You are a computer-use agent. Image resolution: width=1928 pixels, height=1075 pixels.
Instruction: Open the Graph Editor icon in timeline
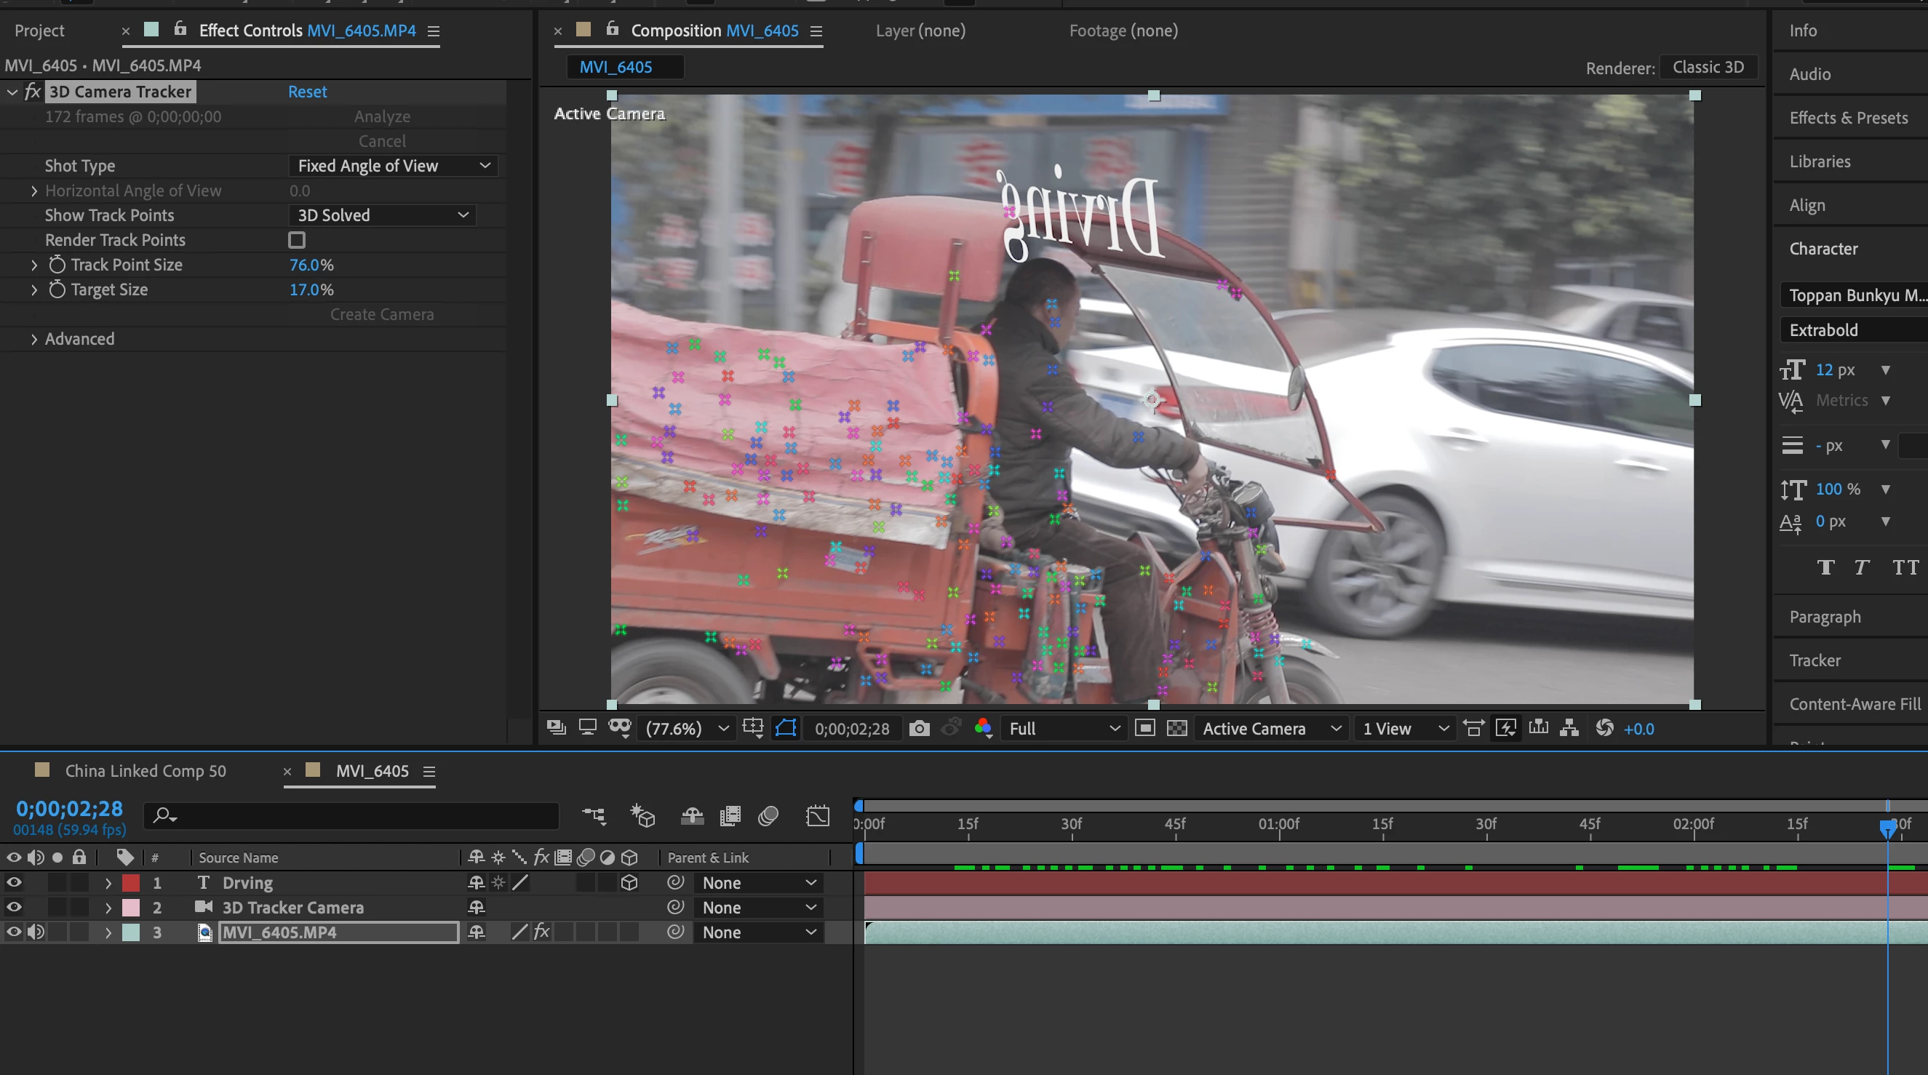tap(817, 816)
